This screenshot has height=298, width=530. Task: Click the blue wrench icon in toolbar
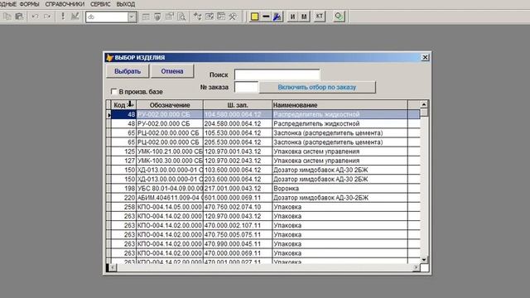point(277,17)
